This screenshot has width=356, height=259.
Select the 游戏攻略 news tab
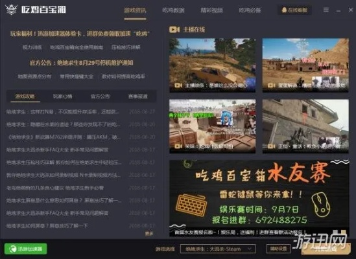pyautogui.click(x=25, y=96)
